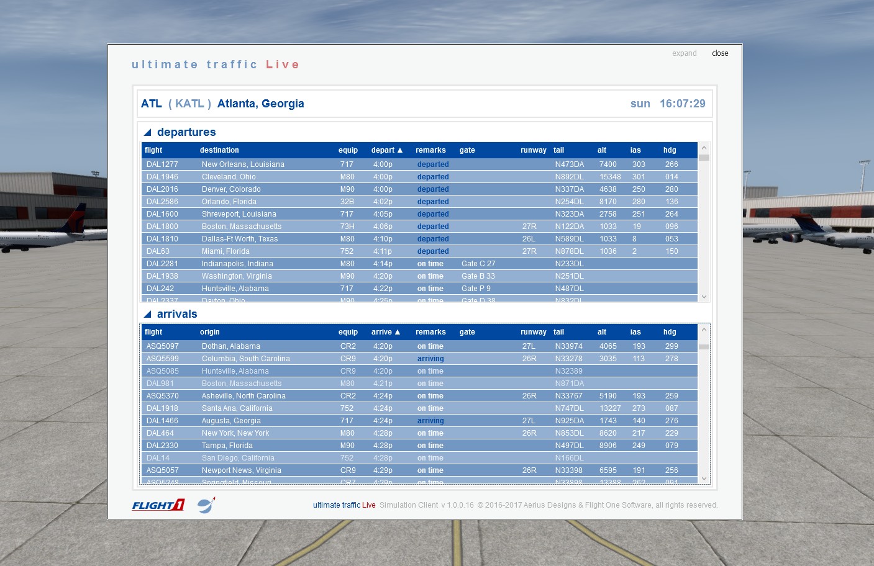Sort arrivals by remarks header

pyautogui.click(x=430, y=332)
